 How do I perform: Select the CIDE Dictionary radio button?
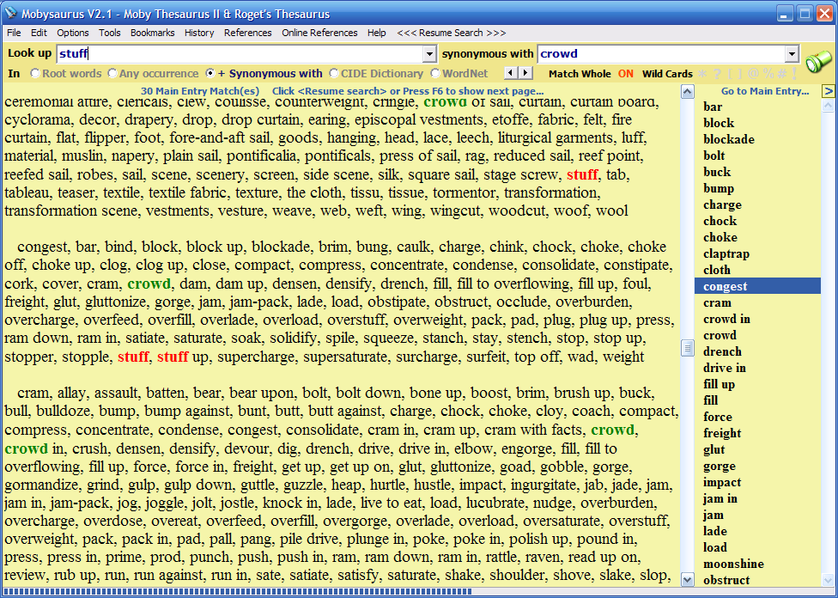(x=333, y=73)
